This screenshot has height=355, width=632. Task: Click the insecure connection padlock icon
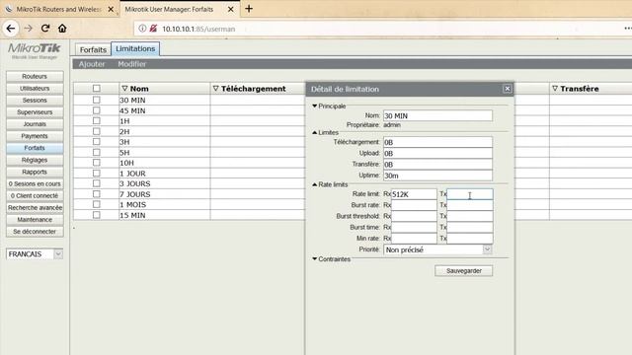pos(153,29)
